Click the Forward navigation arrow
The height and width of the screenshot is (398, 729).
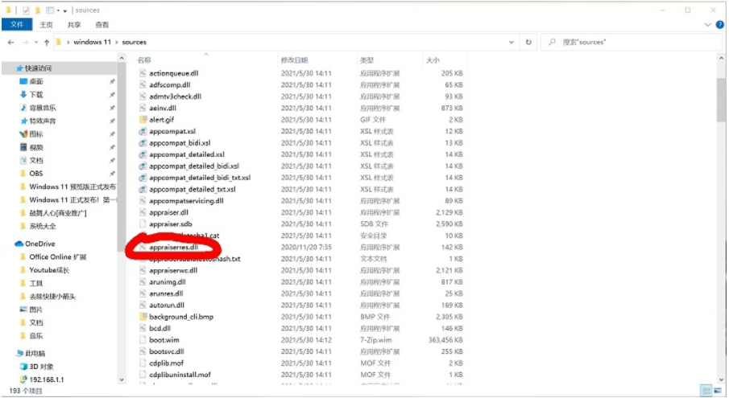[25, 42]
